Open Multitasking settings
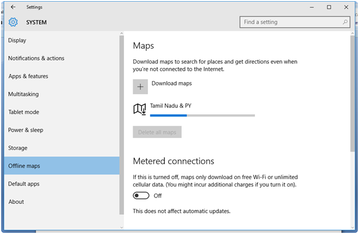Viewport: 359px width, 234px height. coord(23,94)
